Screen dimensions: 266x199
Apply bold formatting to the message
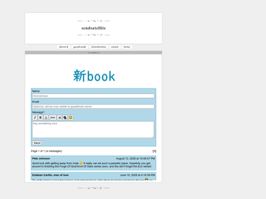point(40,117)
